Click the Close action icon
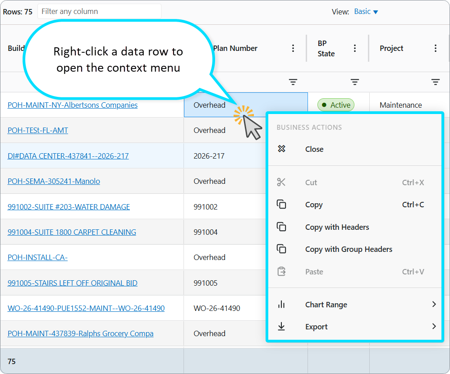The height and width of the screenshot is (374, 450). tap(281, 149)
